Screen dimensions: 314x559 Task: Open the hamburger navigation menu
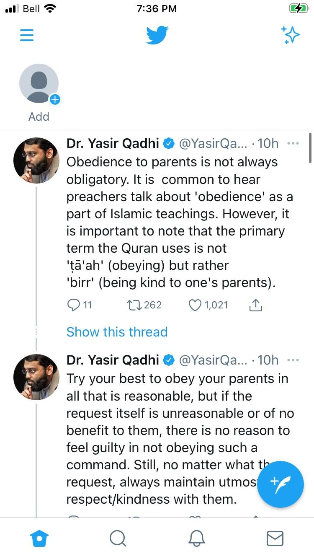coord(27,35)
